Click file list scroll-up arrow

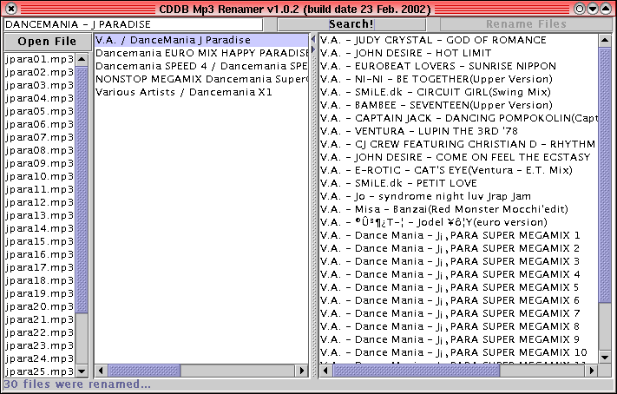coord(82,59)
